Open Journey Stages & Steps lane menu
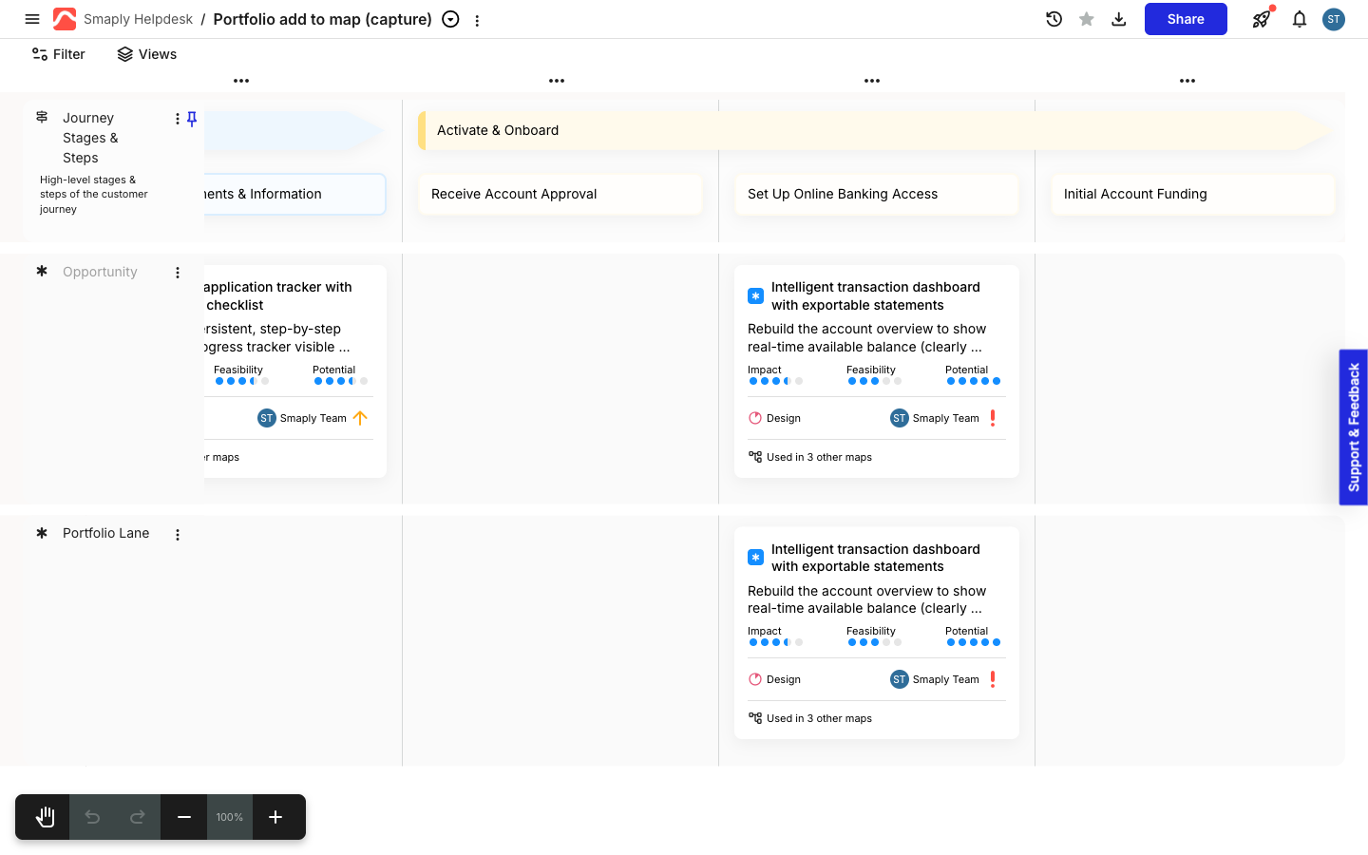 178,119
